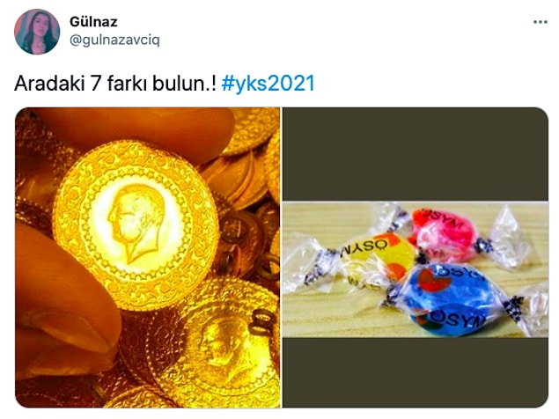Open the three-dot more options menu
Viewport: 559px width, 419px height.
(x=540, y=22)
